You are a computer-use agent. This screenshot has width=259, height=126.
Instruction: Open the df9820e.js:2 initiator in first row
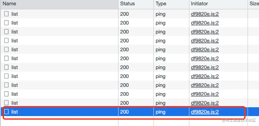[205, 14]
